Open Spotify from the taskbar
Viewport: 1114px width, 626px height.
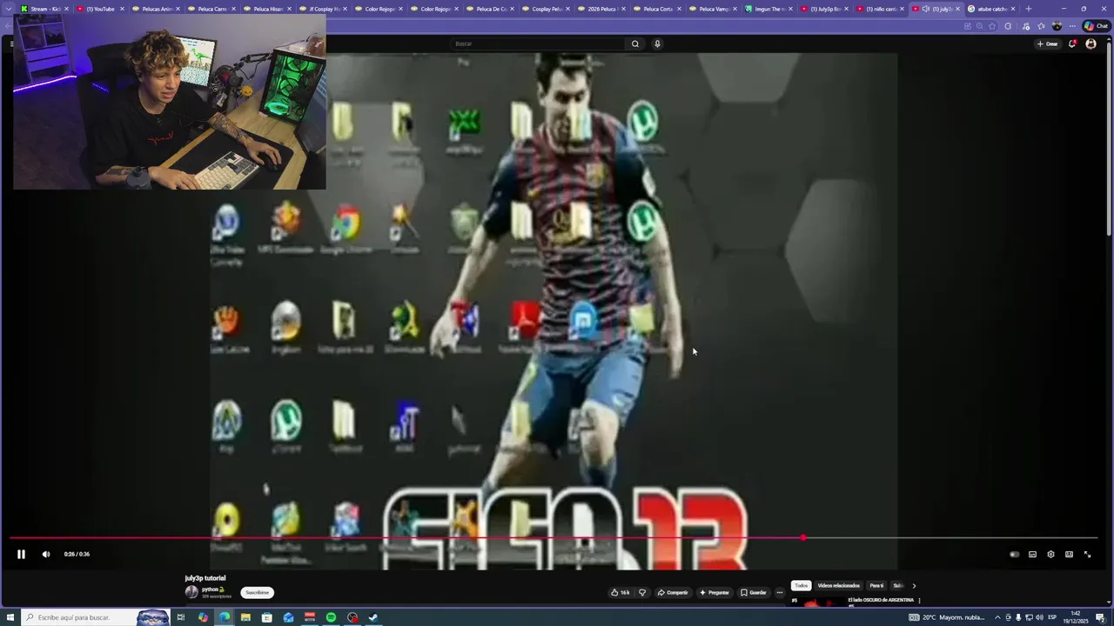[x=331, y=617]
